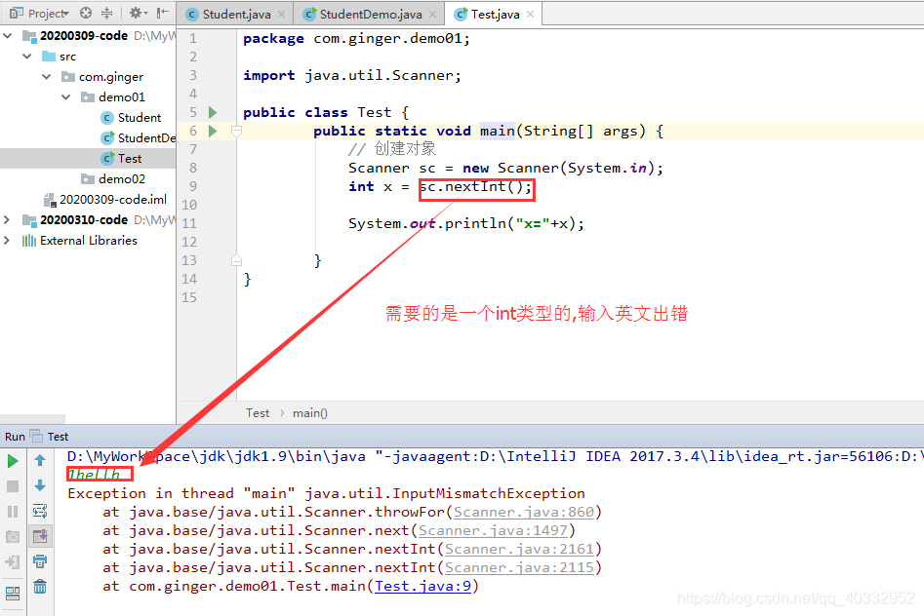This screenshot has width=924, height=616.
Task: Collapse the src folder
Action: [x=27, y=57]
